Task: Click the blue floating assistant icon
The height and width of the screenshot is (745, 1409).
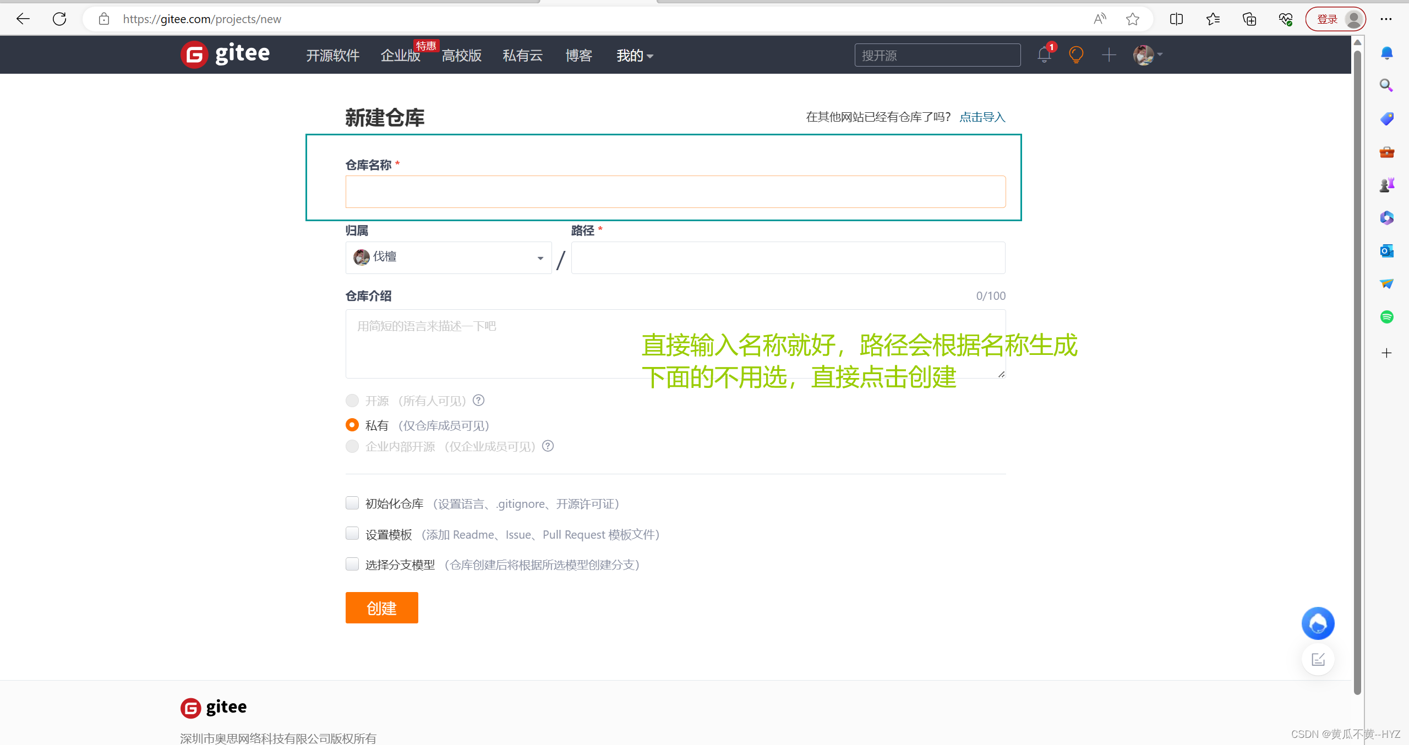Action: tap(1318, 623)
